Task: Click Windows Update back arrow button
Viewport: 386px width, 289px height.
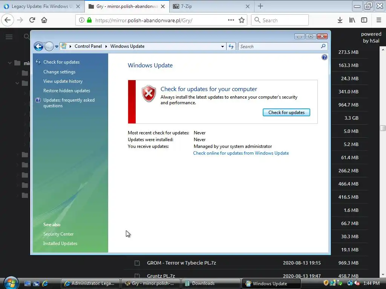Action: coord(39,46)
